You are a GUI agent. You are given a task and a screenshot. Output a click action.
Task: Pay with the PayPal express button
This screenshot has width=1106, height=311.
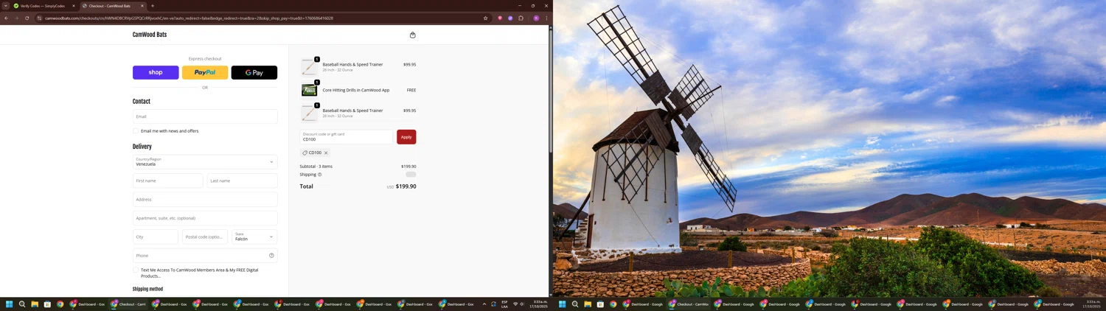point(205,72)
